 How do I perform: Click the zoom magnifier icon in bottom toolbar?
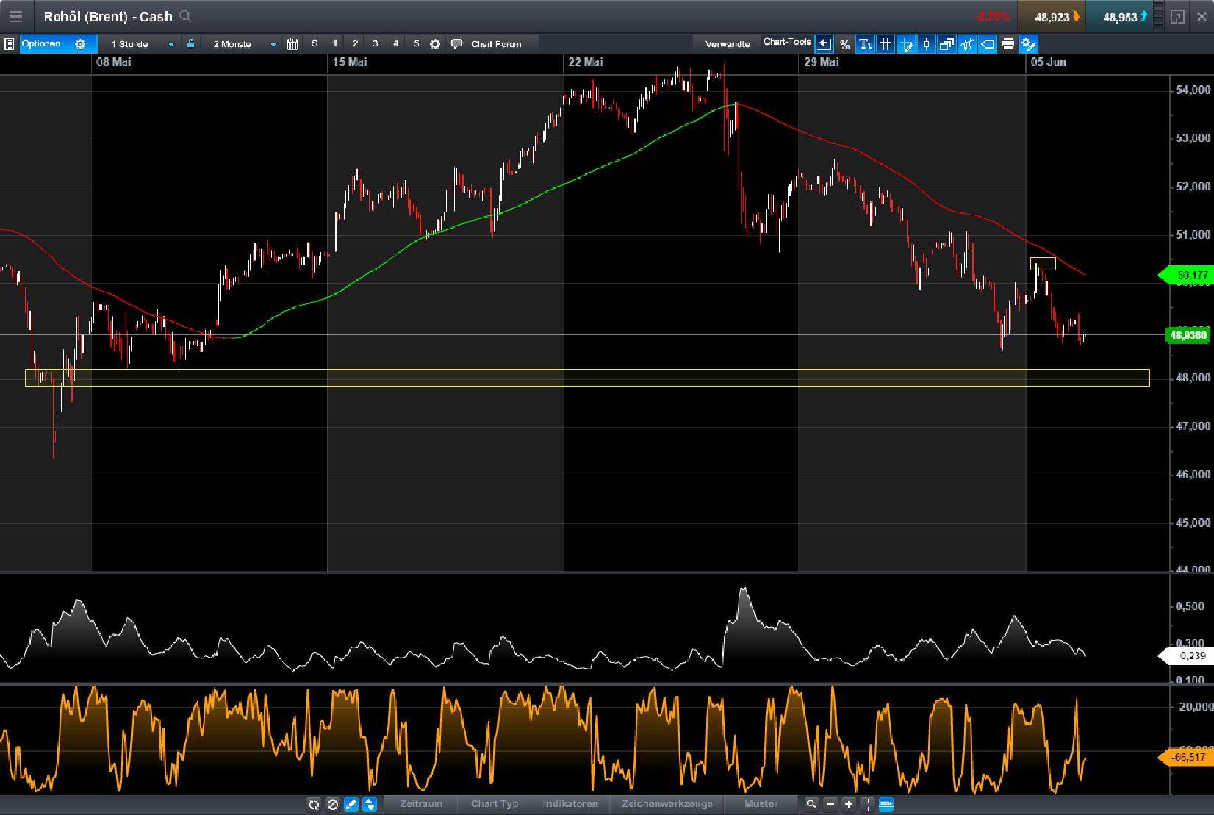point(811,804)
